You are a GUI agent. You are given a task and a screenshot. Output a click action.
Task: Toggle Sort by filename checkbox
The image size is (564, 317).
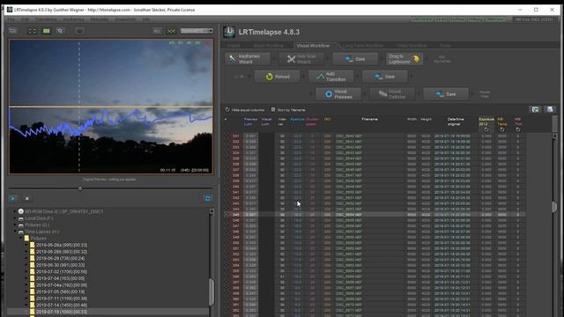click(273, 109)
